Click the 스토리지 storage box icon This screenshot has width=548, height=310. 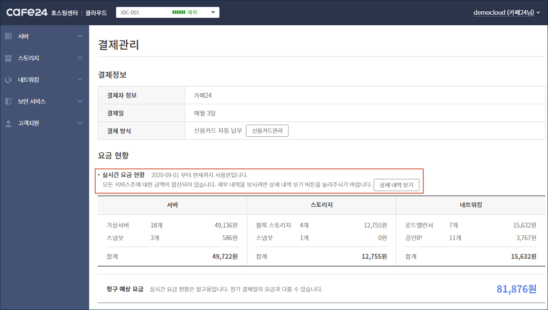tap(8, 58)
